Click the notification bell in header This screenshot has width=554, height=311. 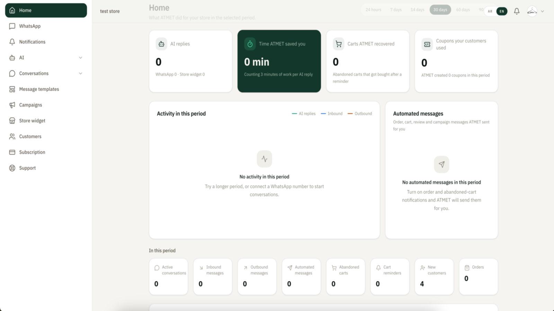[517, 11]
